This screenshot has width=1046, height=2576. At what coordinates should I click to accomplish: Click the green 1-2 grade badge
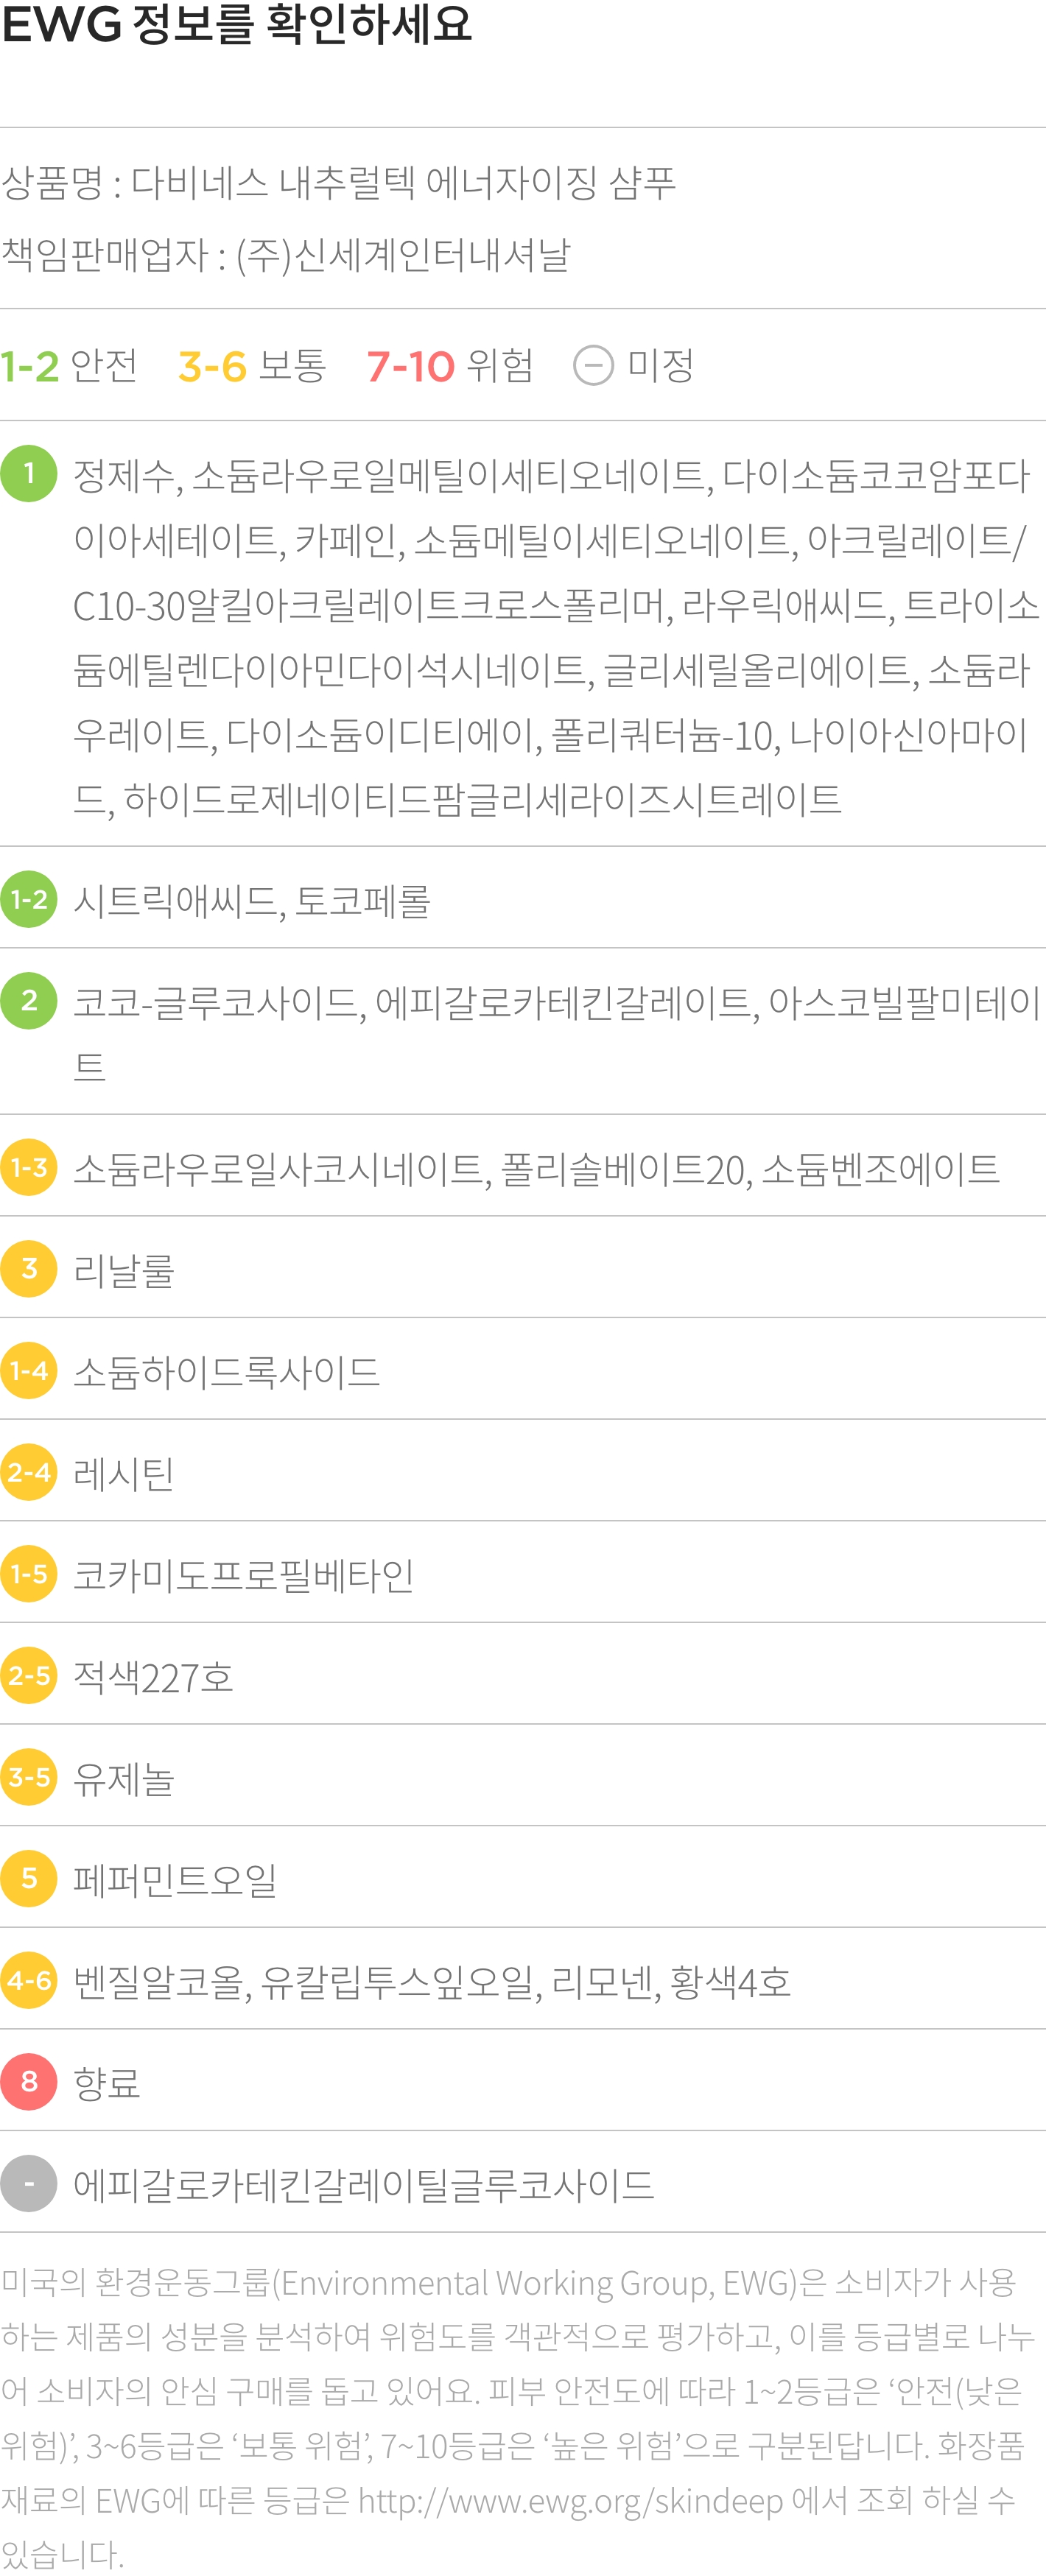click(29, 899)
